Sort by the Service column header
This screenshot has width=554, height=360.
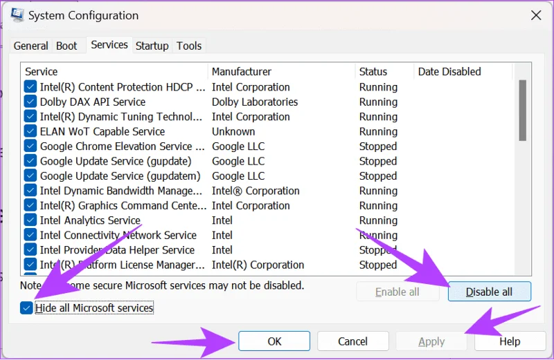[x=114, y=72]
